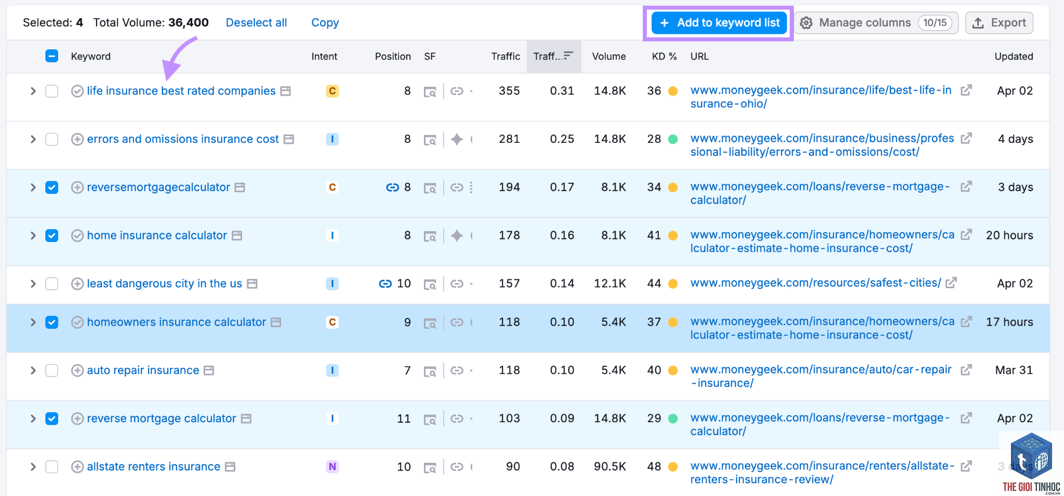Expand the errors and omissions insurance cost row

click(x=33, y=139)
